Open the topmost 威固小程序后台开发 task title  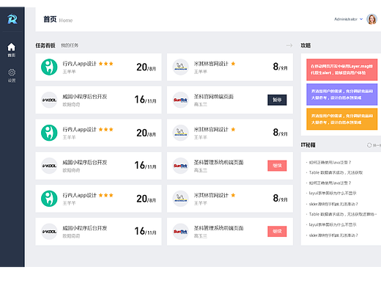click(x=85, y=97)
